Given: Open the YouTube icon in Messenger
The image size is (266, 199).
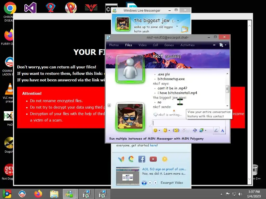Looking at the screenshot, I should point(153,159).
